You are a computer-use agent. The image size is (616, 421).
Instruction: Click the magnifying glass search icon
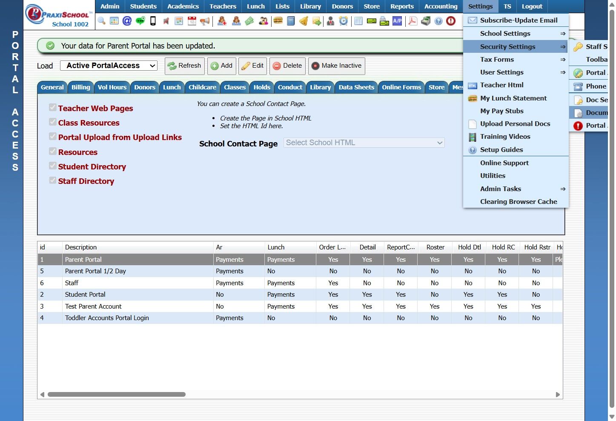(x=101, y=21)
